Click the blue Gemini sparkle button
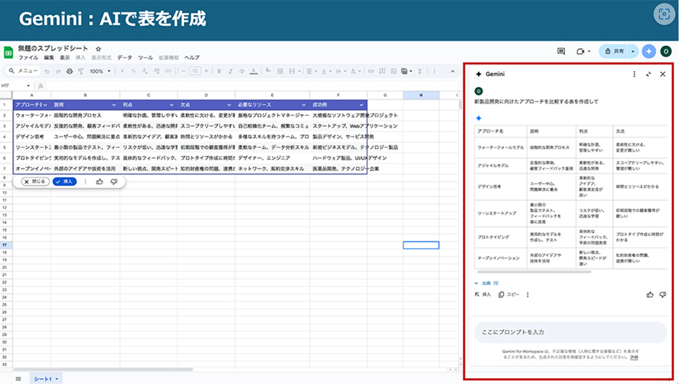 click(x=648, y=51)
